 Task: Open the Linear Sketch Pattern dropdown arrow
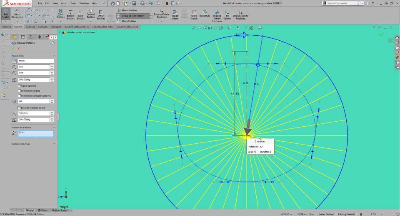click(151, 16)
